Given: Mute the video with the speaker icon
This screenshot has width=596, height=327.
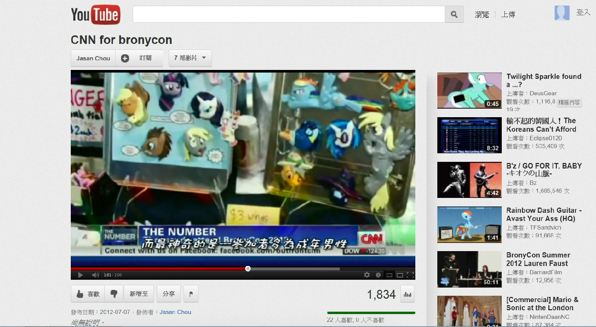Looking at the screenshot, I should pyautogui.click(x=95, y=275).
